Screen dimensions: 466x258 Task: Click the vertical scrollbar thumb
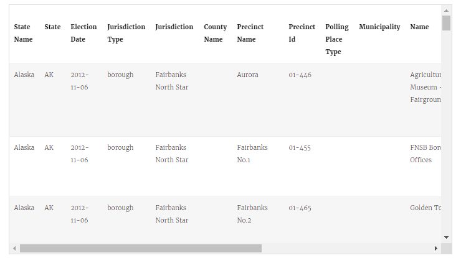[447, 23]
